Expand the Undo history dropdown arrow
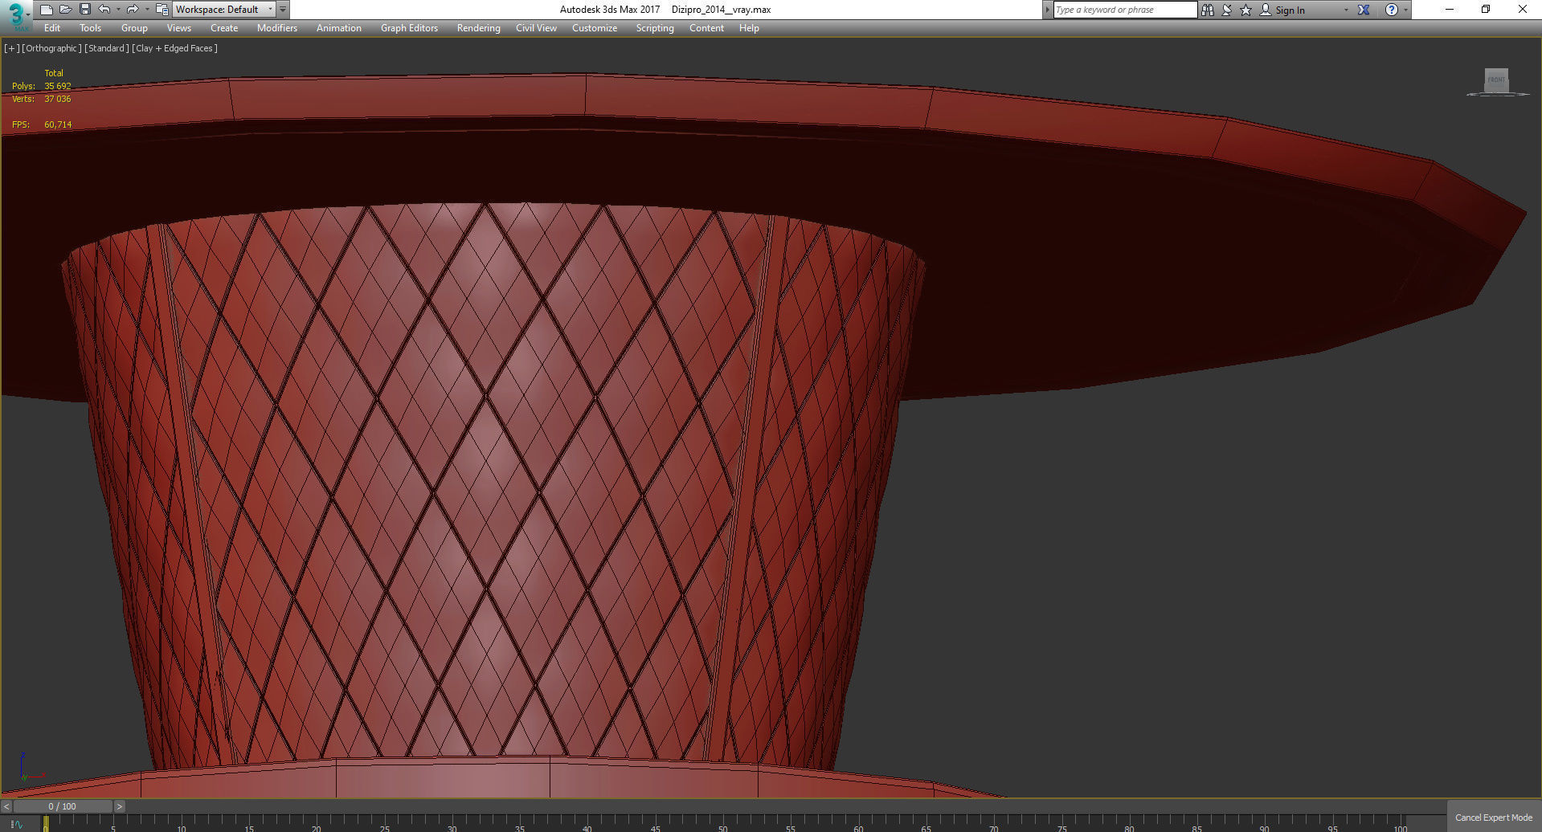The image size is (1542, 832). pos(118,10)
